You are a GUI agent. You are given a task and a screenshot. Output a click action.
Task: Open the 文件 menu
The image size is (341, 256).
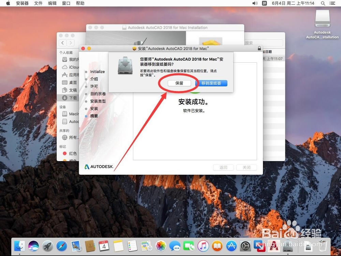click(x=38, y=3)
